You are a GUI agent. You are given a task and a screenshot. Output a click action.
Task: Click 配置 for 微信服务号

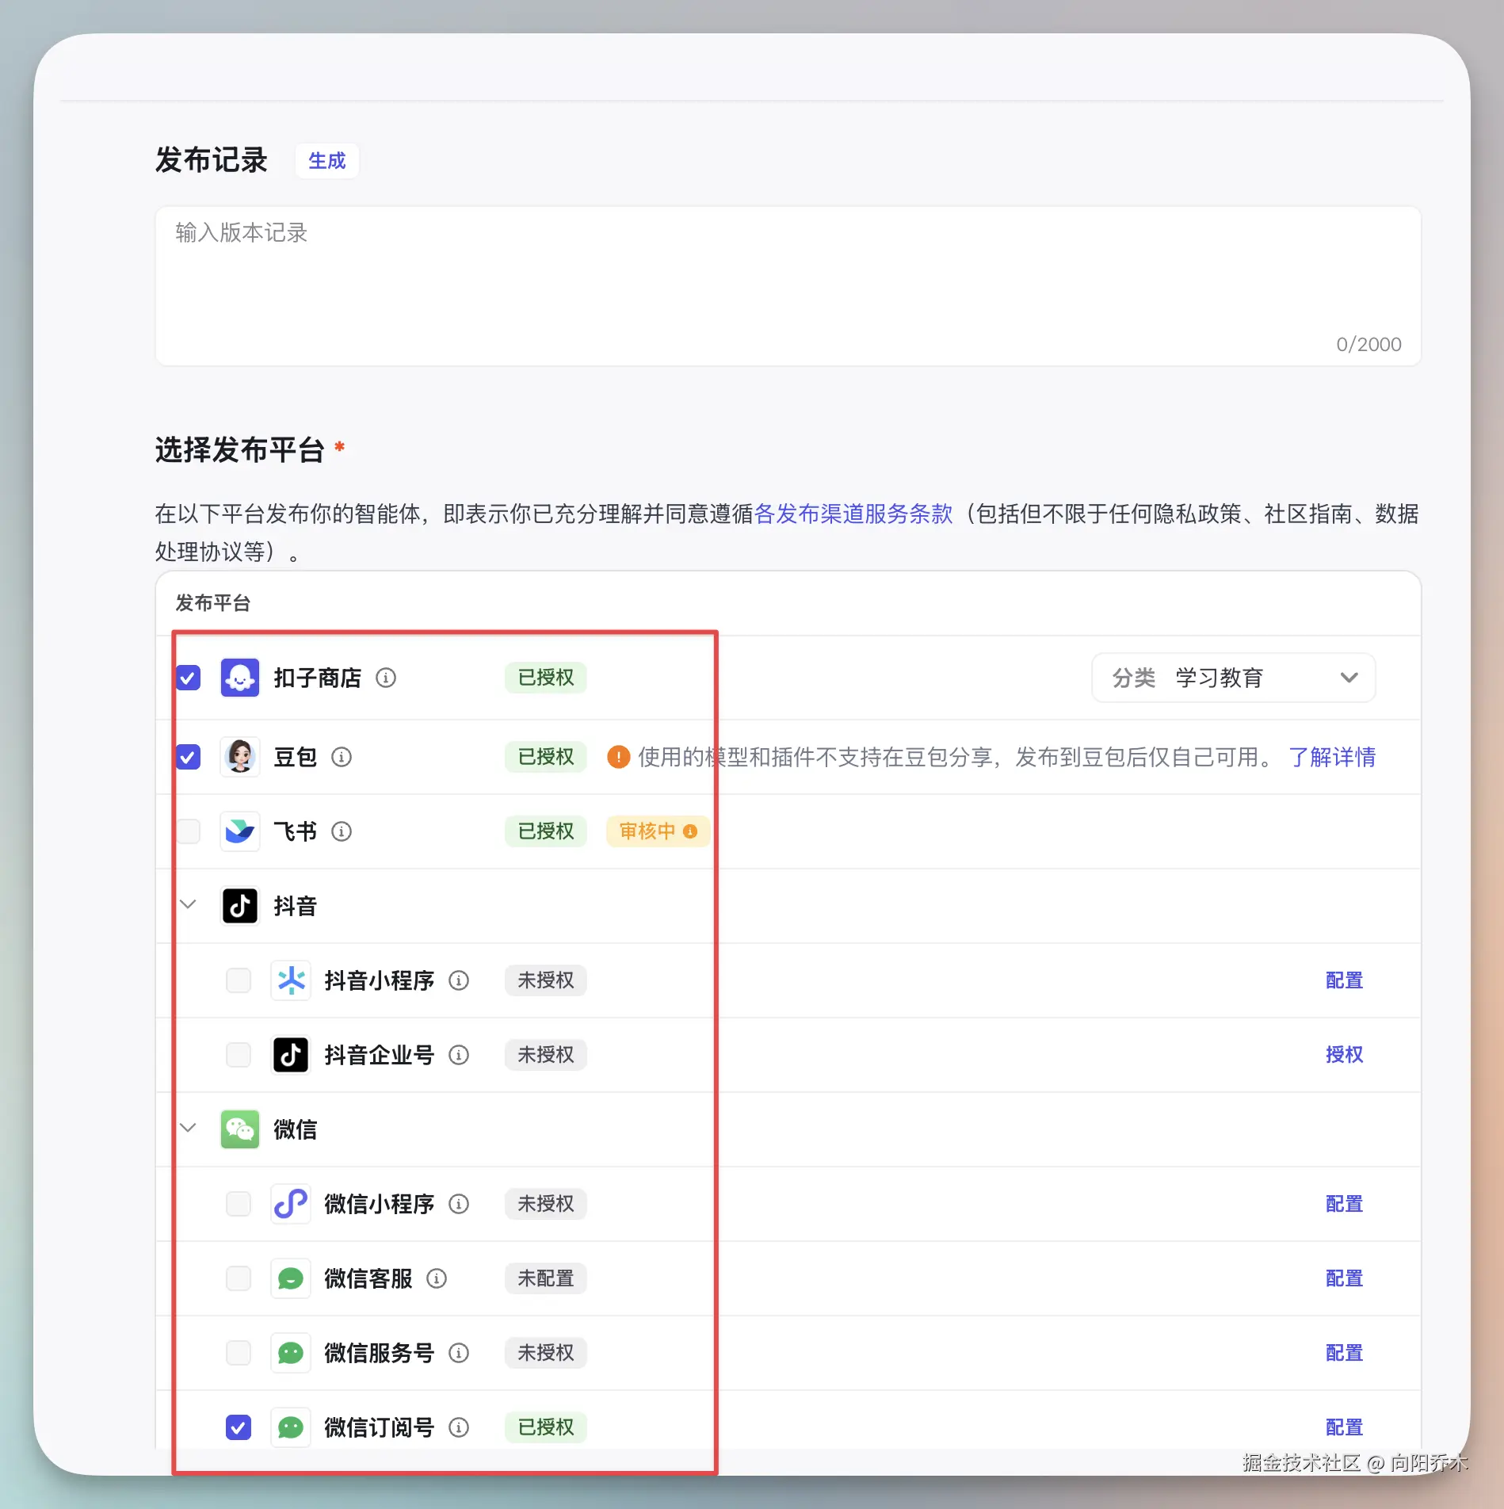click(1345, 1353)
